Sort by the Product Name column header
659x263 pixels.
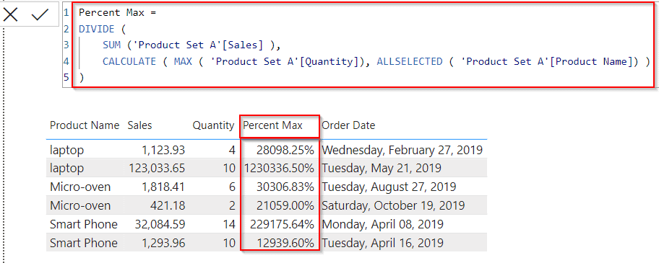[85, 125]
